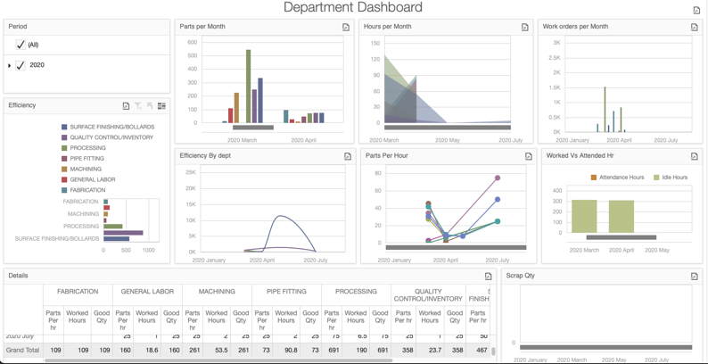Click SURFACE FINISHING/BOLLARDS legend swatch
The height and width of the screenshot is (364, 708).
point(64,127)
